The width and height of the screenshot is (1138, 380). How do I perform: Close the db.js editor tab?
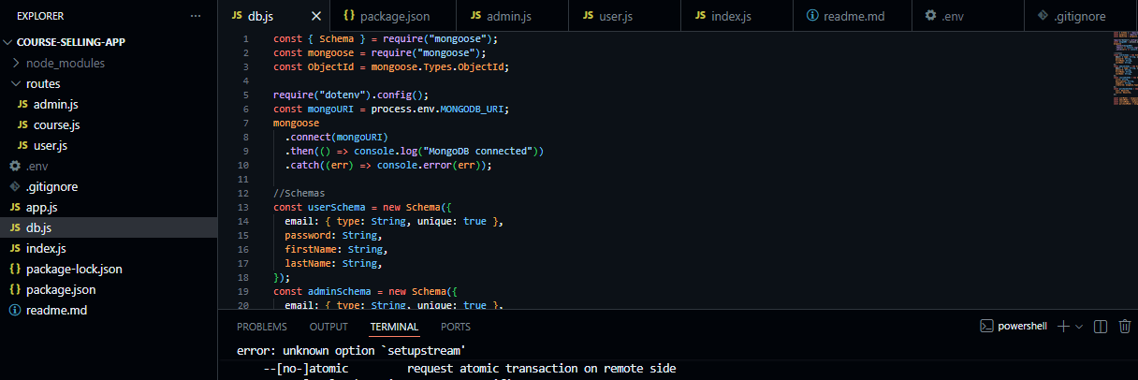coord(316,16)
